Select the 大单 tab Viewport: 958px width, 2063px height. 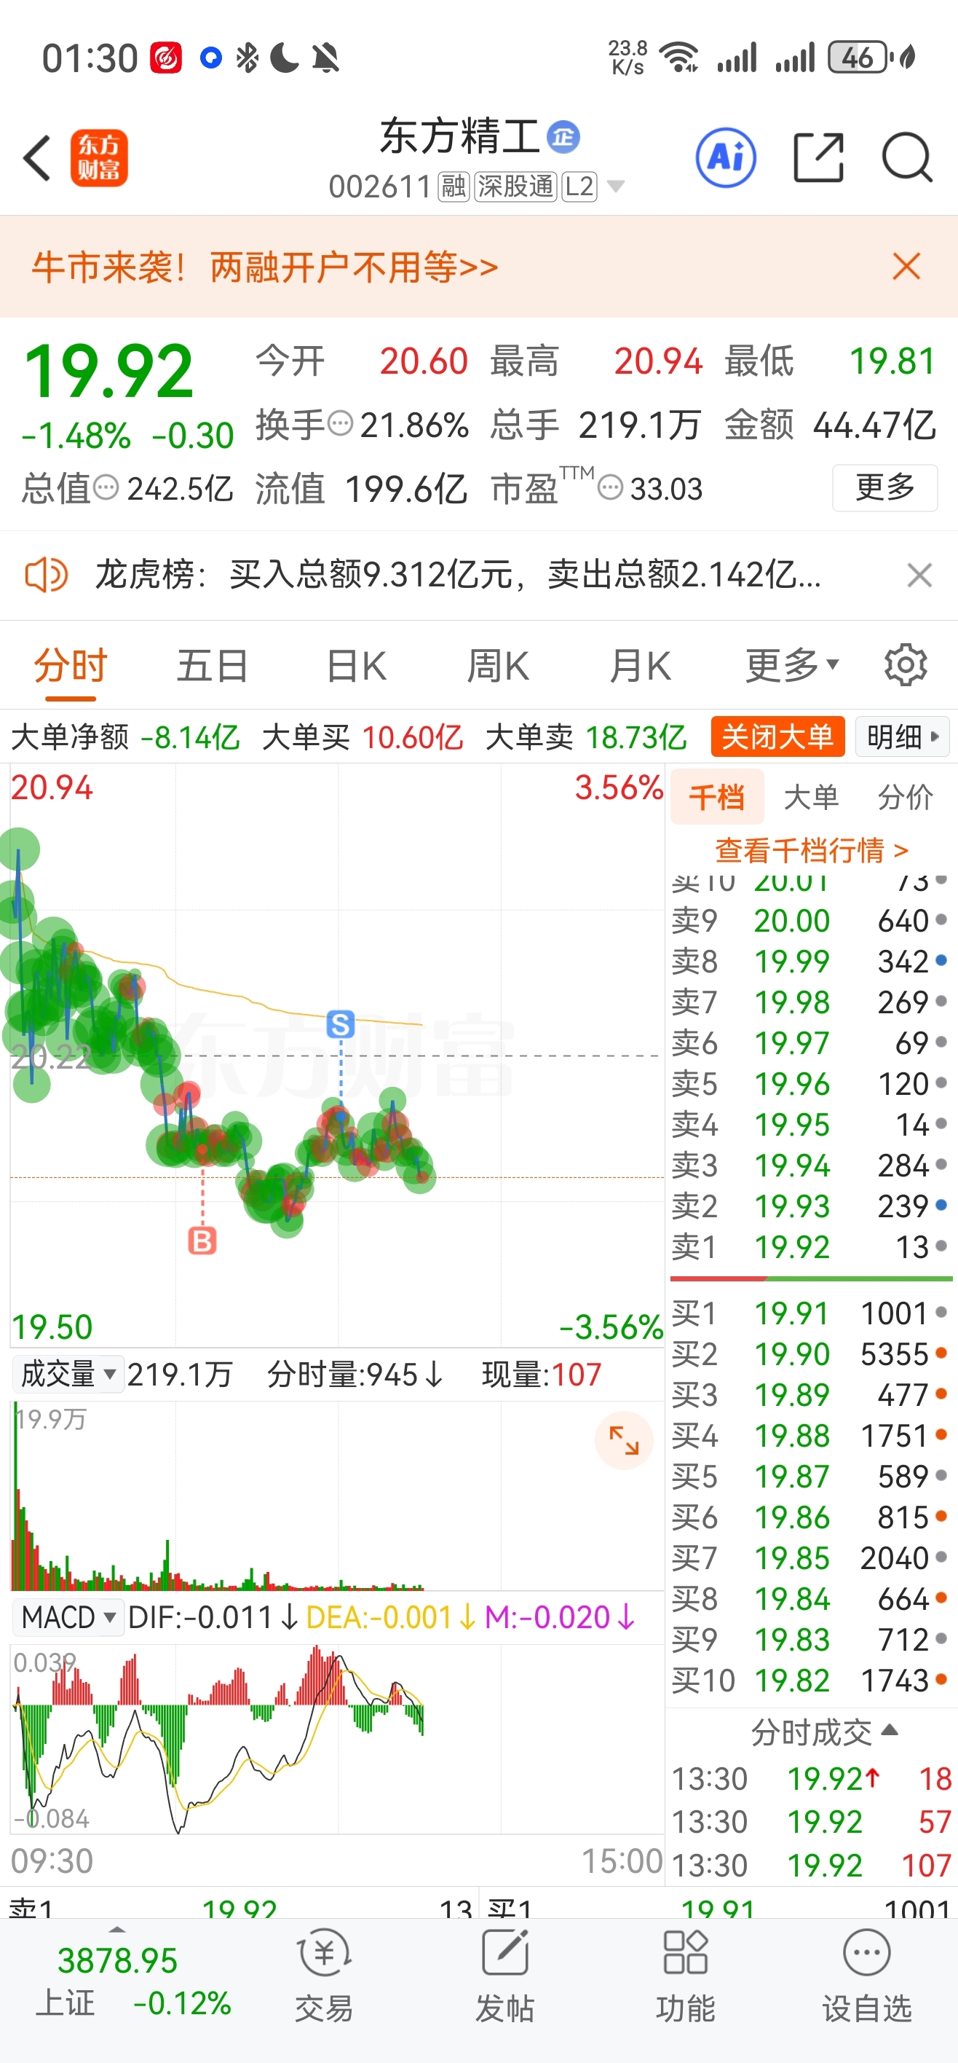(811, 797)
